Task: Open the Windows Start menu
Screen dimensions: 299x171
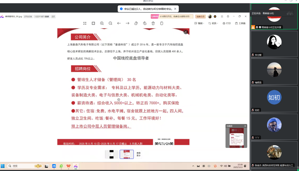Action: pyautogui.click(x=3, y=166)
